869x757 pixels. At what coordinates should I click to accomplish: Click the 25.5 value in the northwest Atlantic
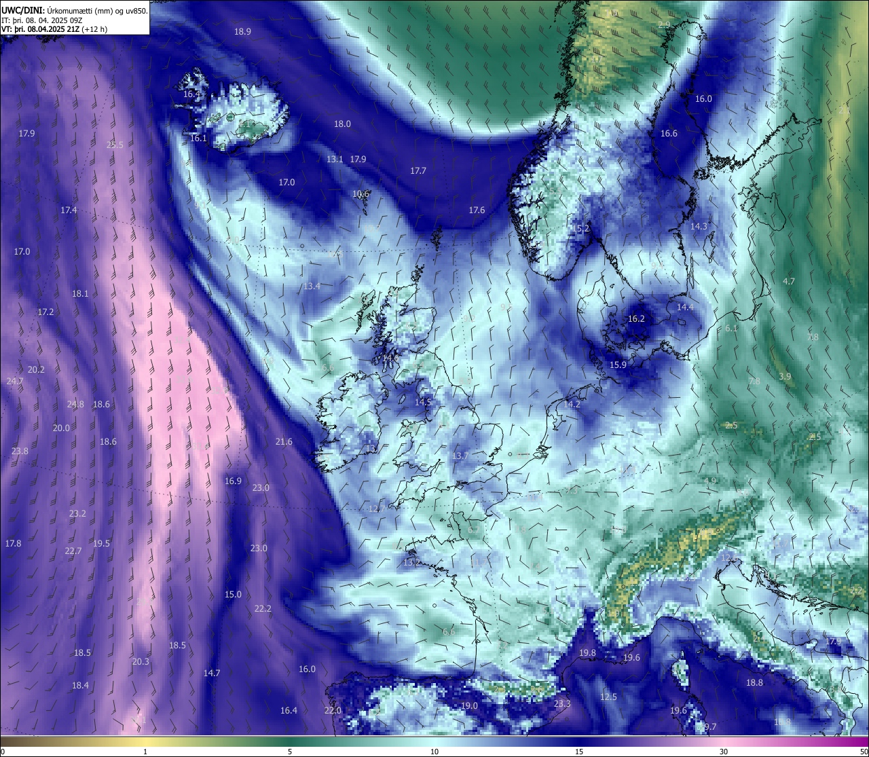tap(115, 145)
